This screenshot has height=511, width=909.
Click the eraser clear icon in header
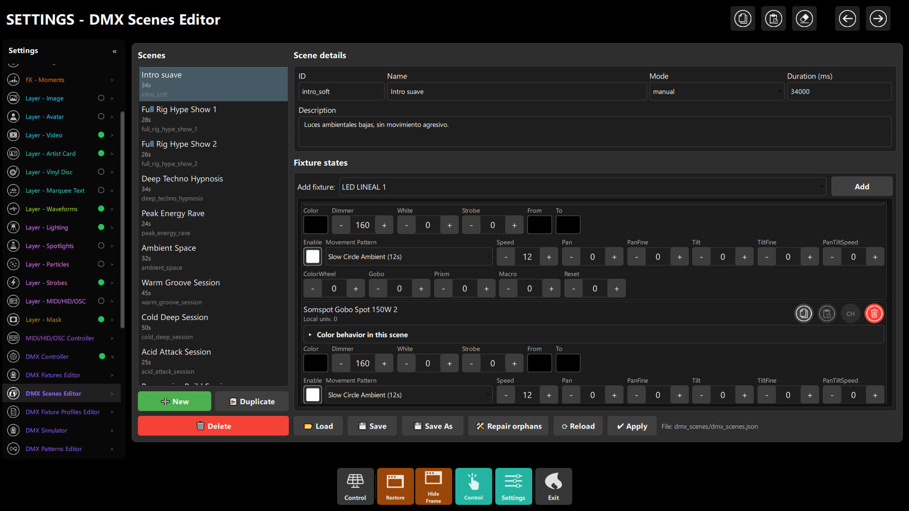coord(804,19)
